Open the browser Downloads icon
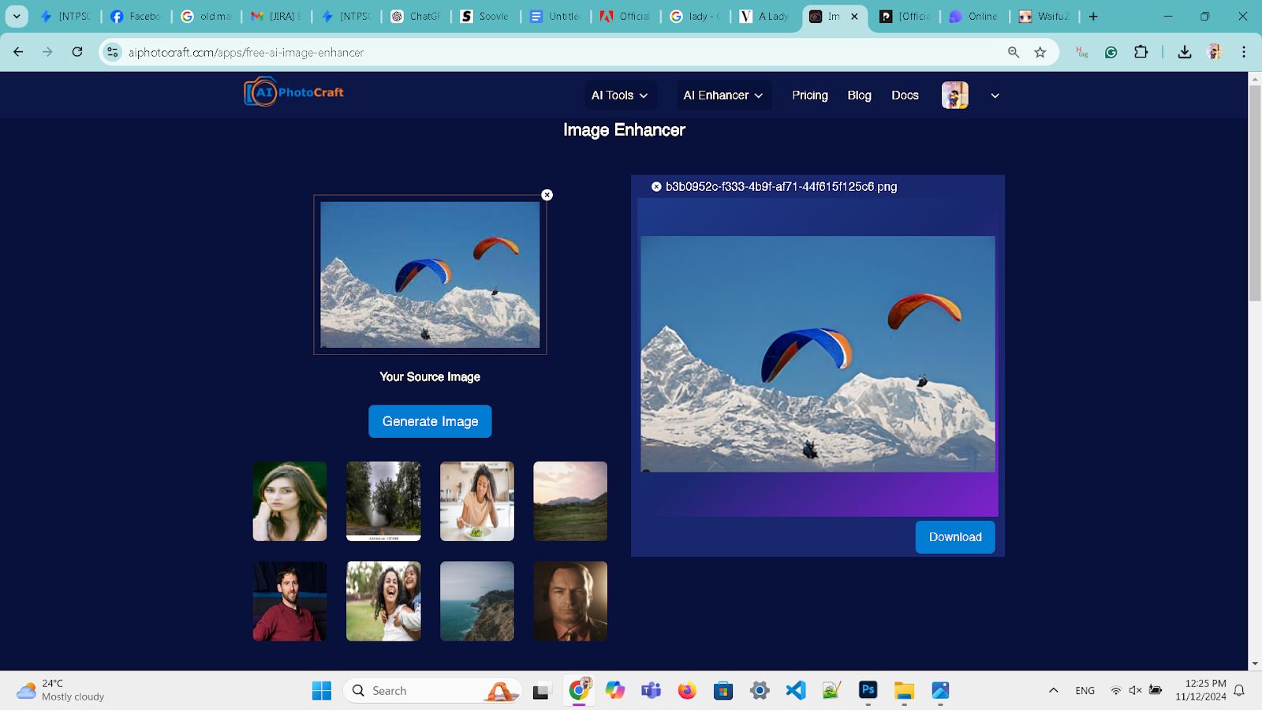Viewport: 1262px width, 710px height. pos(1185,52)
